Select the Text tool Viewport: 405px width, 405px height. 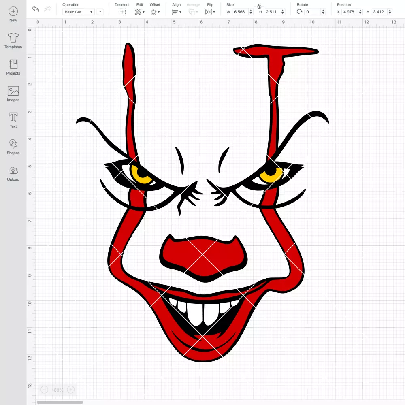[x=13, y=120]
